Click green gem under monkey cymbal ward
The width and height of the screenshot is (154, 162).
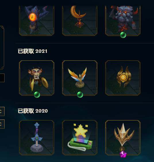pos(37,95)
